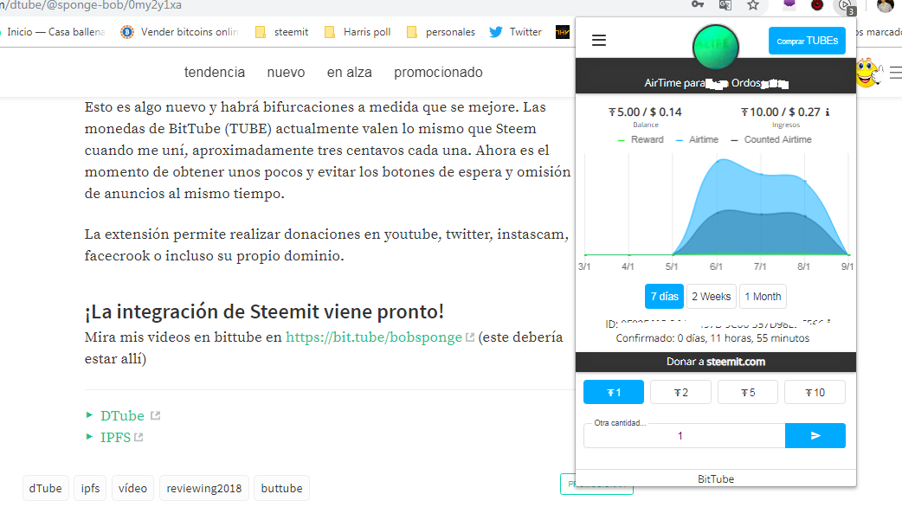Click the black THK bookmark icon
The image size is (902, 507).
coord(563,32)
